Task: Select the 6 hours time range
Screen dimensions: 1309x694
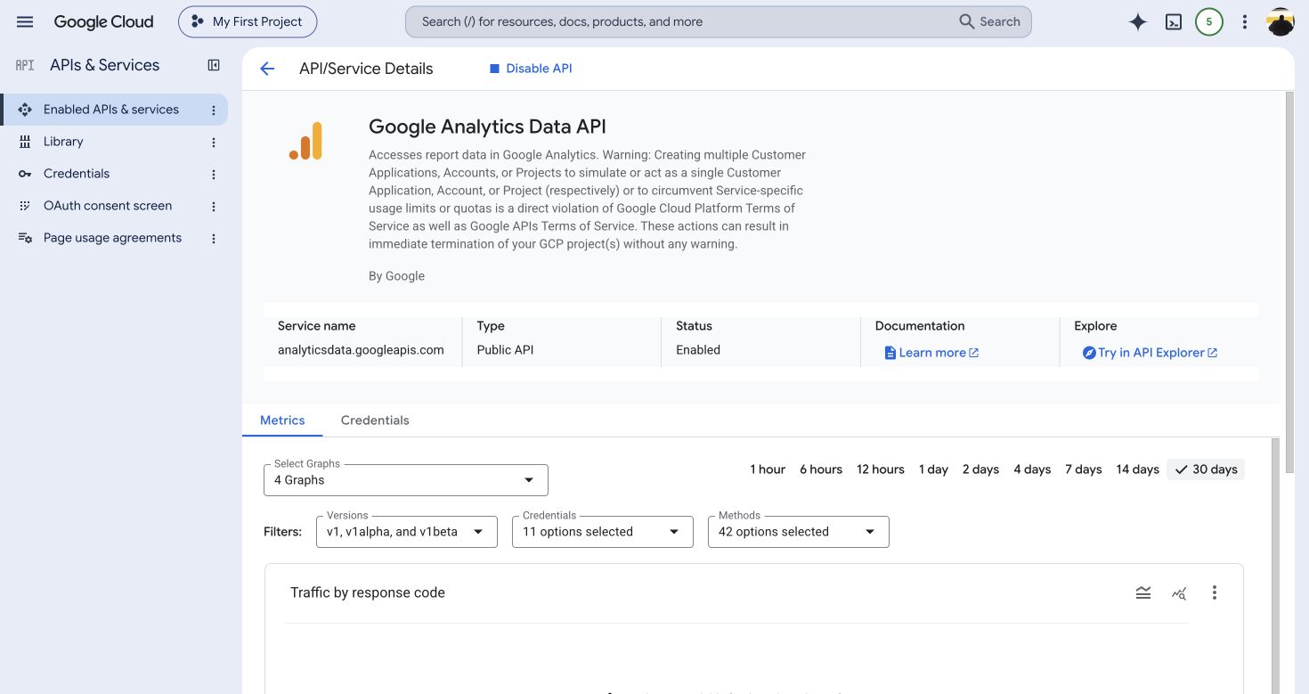Action: point(821,469)
